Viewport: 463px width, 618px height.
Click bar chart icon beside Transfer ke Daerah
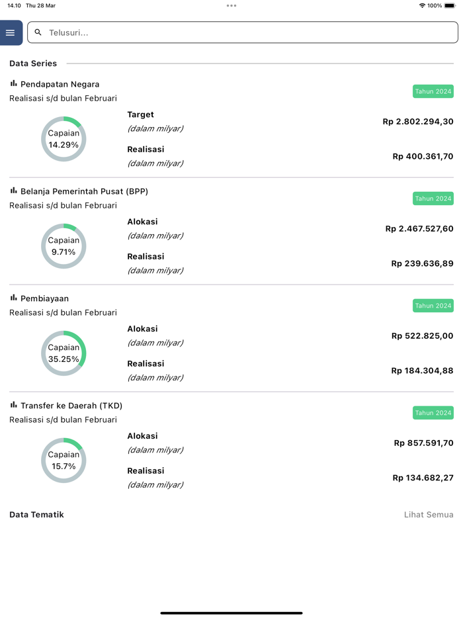13,405
